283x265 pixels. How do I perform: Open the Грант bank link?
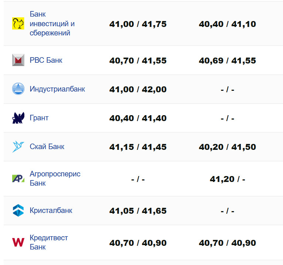[x=39, y=118]
